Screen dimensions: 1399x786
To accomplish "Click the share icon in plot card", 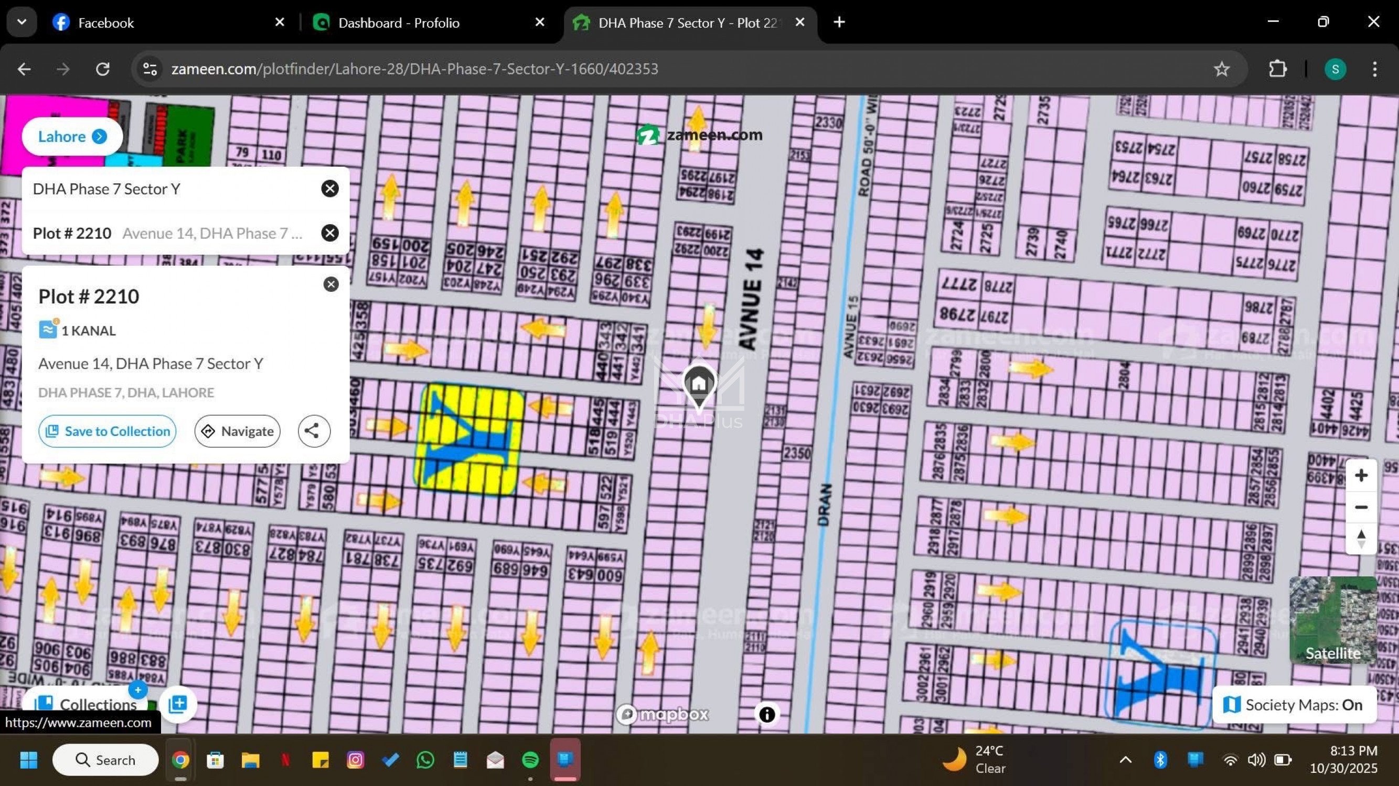I will (313, 431).
